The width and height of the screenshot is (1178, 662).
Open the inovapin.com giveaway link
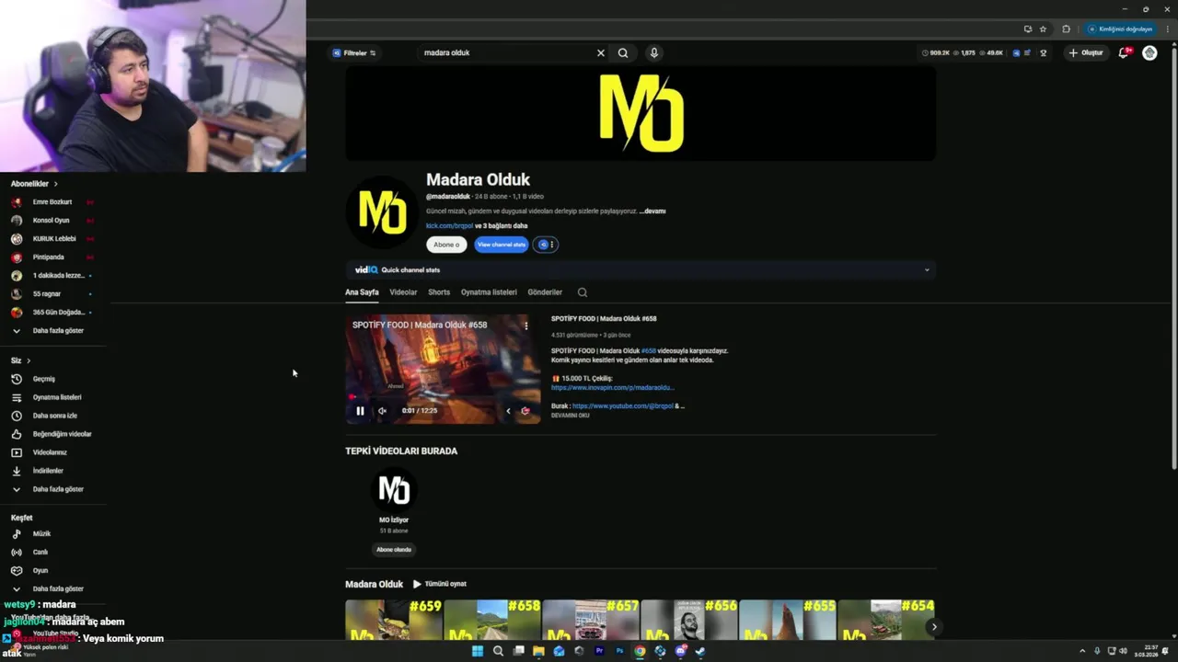(613, 388)
